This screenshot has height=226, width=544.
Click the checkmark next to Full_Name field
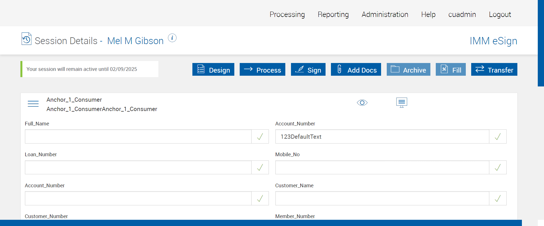pyautogui.click(x=260, y=137)
